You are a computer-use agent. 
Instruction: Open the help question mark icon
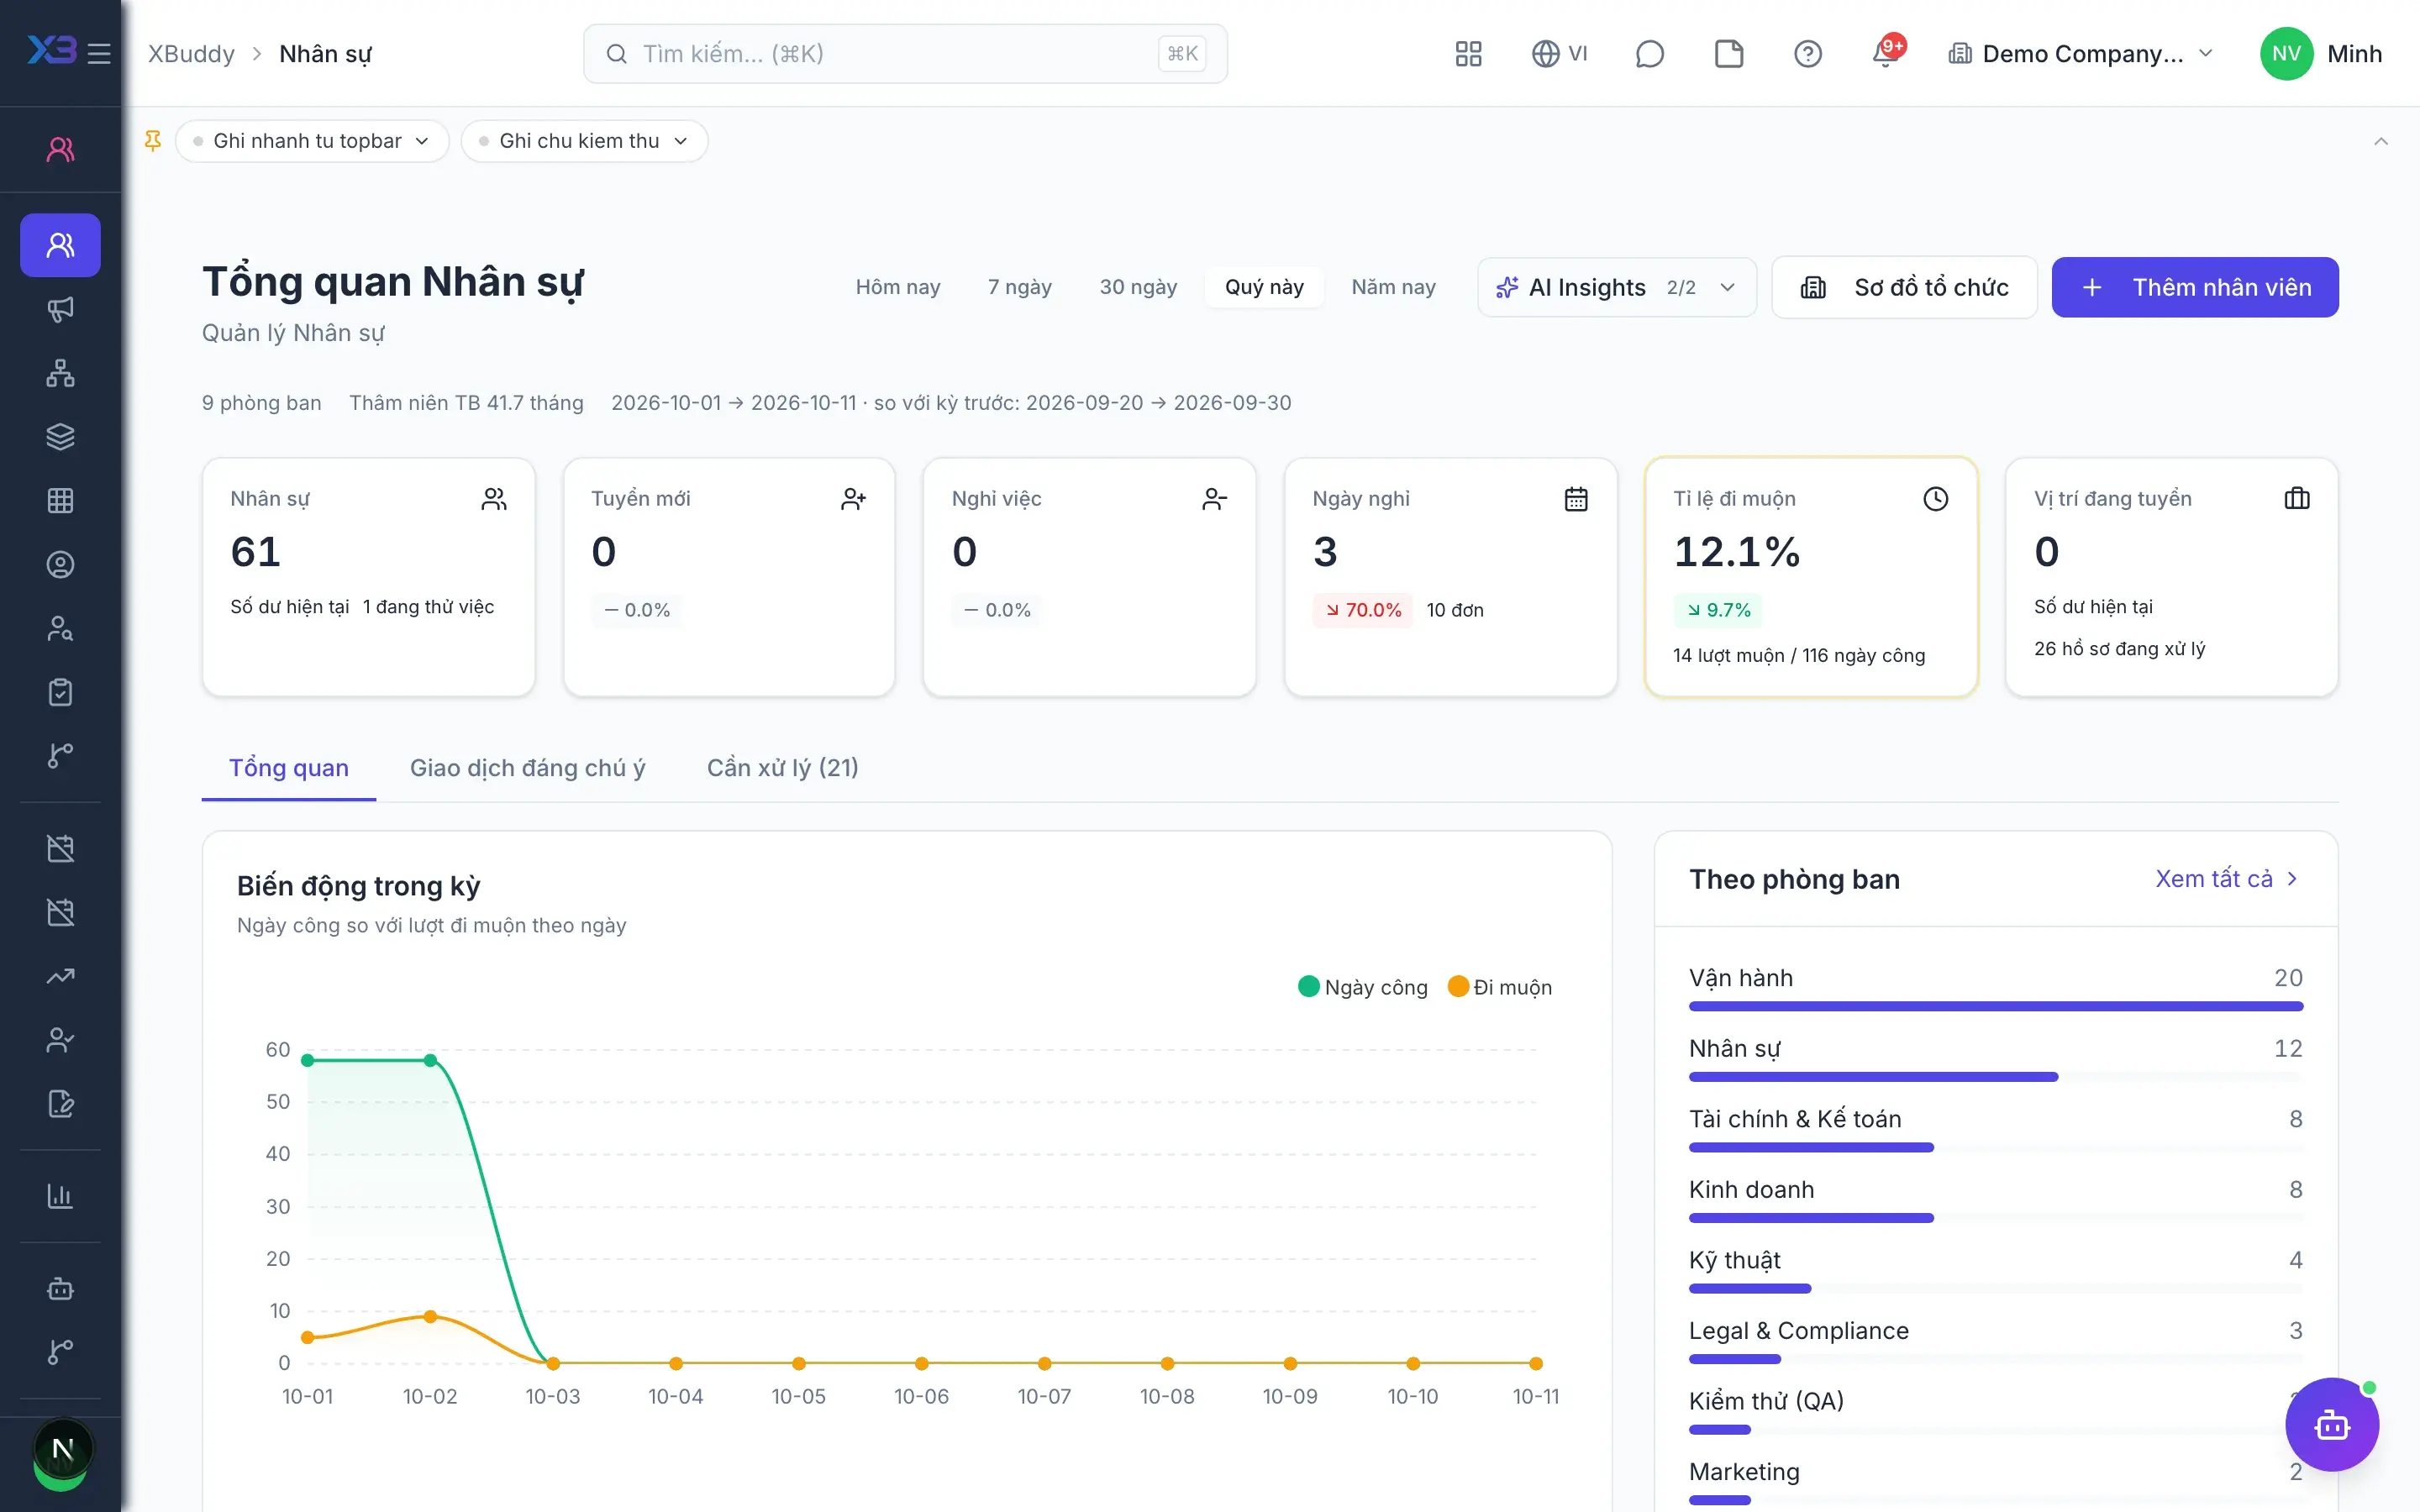point(1808,54)
